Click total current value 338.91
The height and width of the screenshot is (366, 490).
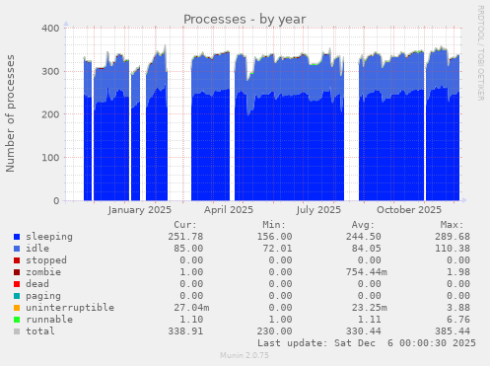185,331
